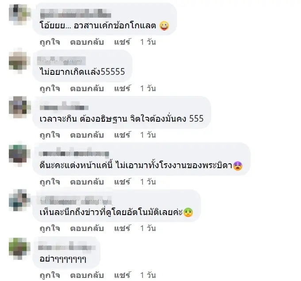Share the เวลาจะกิน ต้องอธิษฐาน comment

[123, 135]
